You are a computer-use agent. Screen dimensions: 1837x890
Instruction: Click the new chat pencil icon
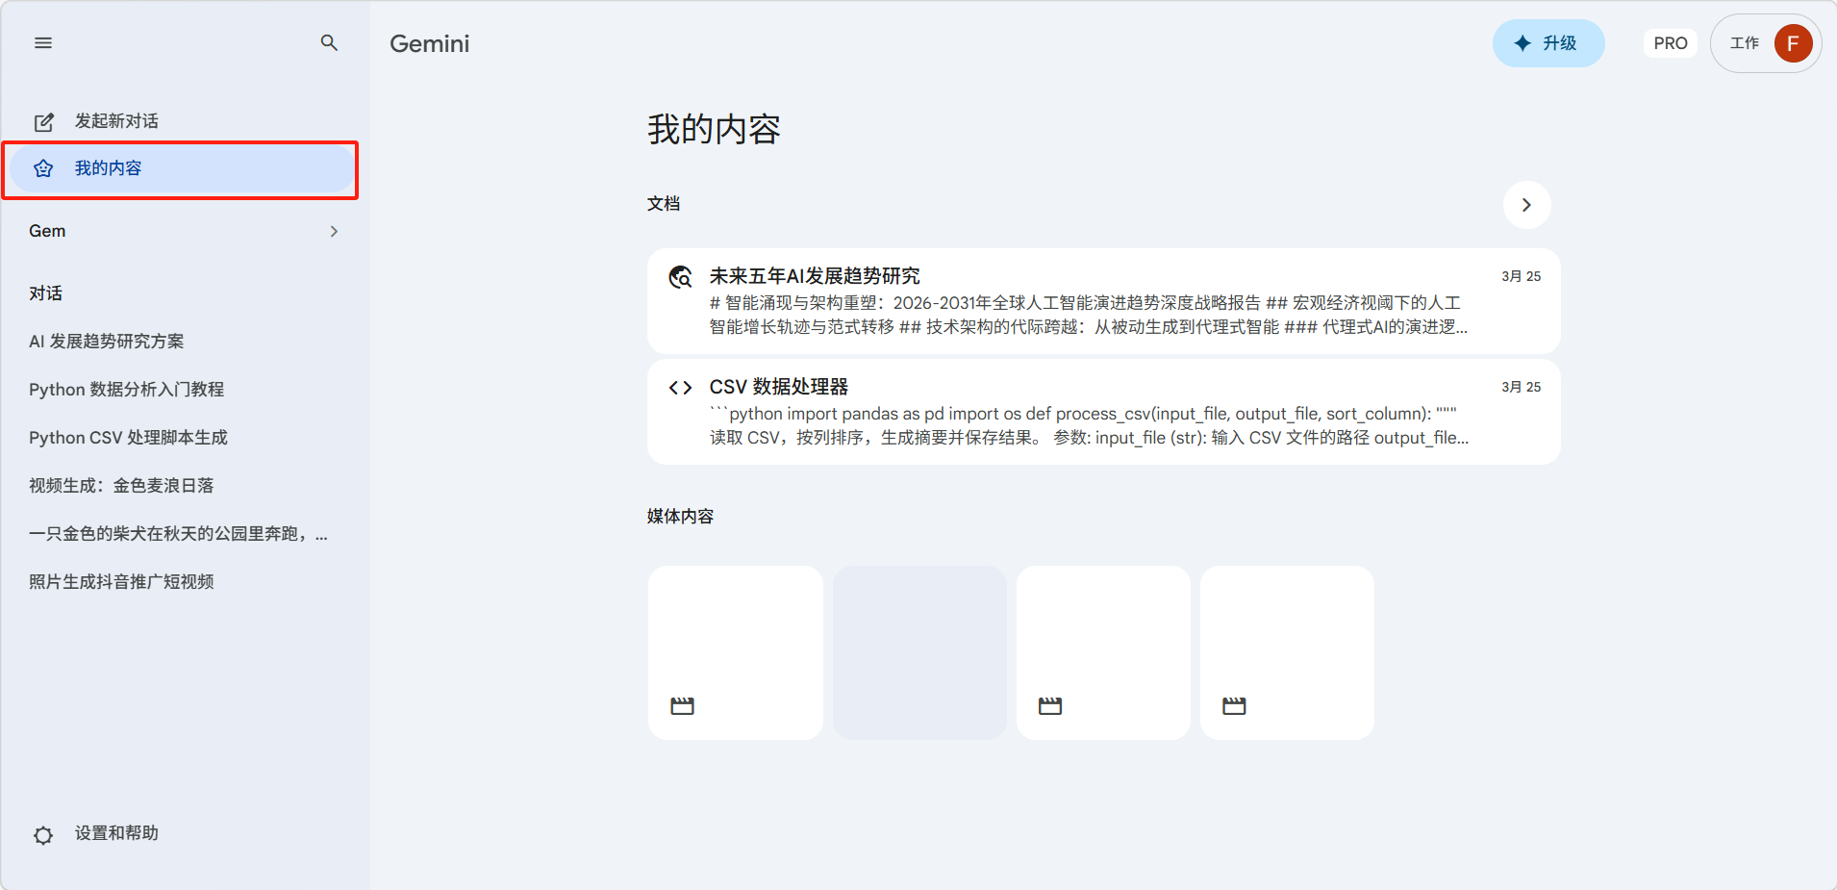click(x=44, y=122)
